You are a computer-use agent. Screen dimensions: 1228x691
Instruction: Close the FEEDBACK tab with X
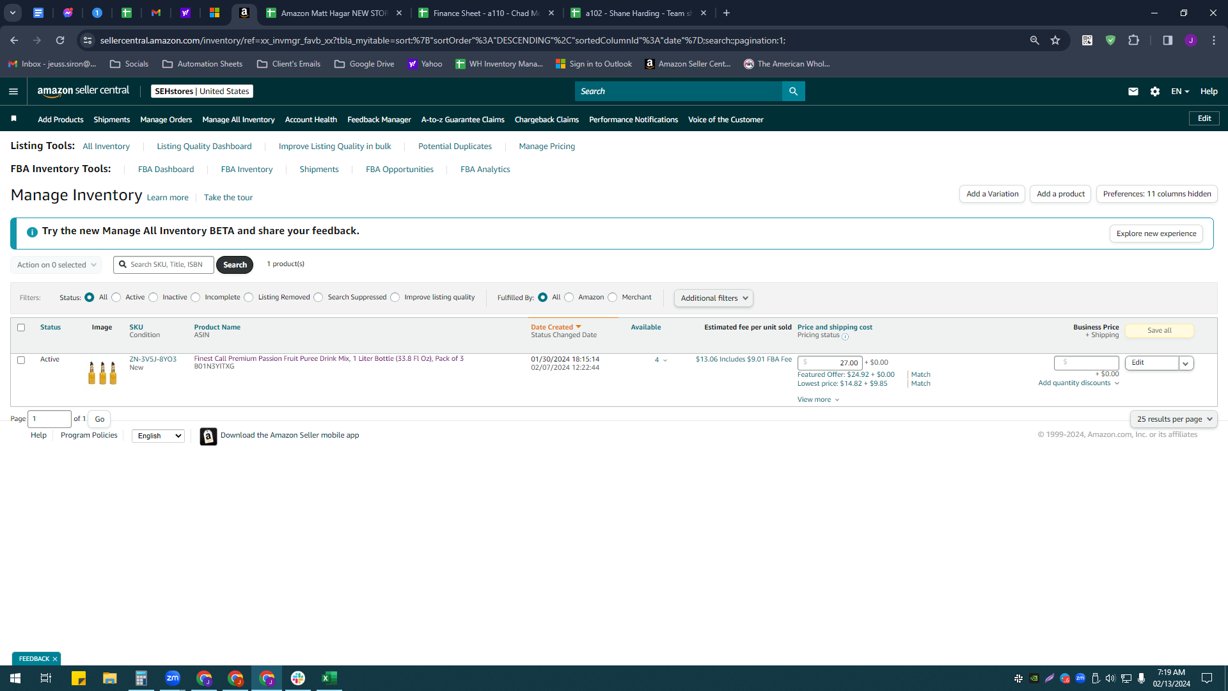tap(55, 659)
